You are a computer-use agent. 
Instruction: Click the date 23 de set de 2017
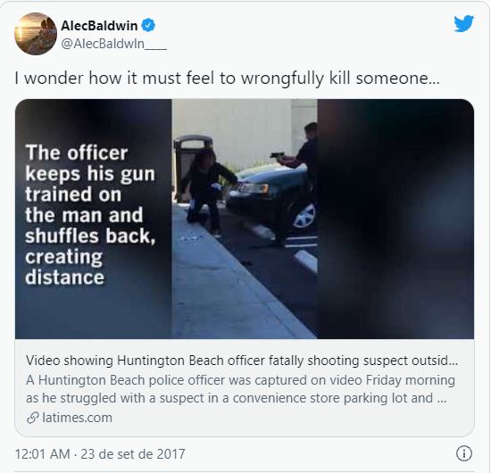133,454
